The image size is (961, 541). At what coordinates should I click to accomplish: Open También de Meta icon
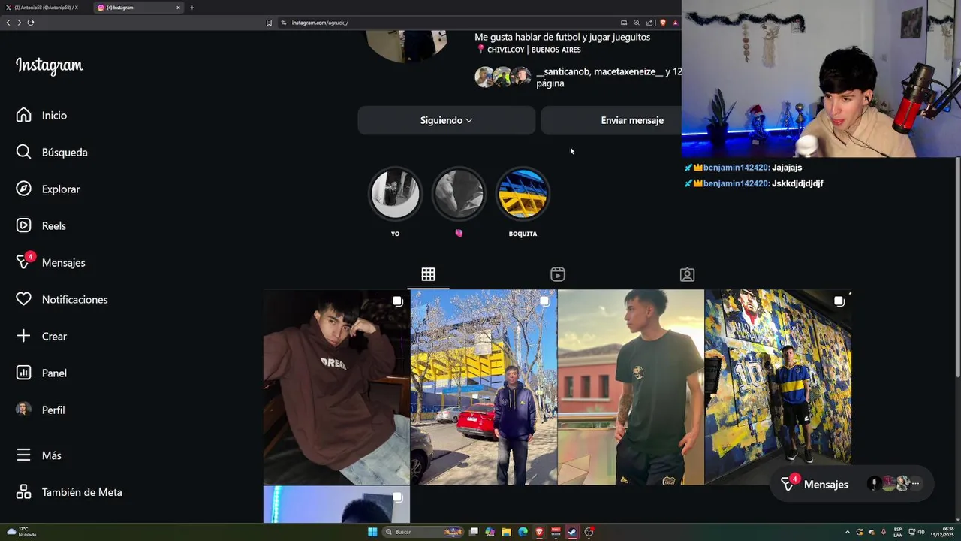pos(24,492)
